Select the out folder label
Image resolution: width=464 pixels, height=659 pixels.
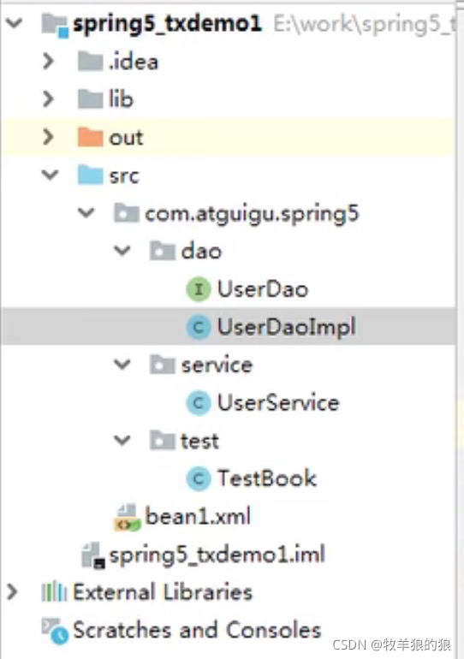coord(126,138)
